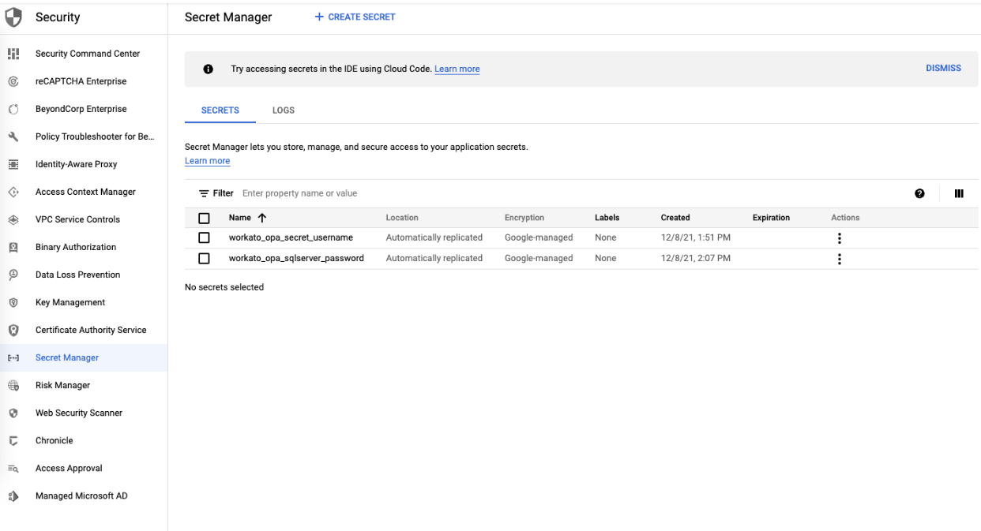Open the column display options icon
Screen dimensions: 981x531
(959, 193)
